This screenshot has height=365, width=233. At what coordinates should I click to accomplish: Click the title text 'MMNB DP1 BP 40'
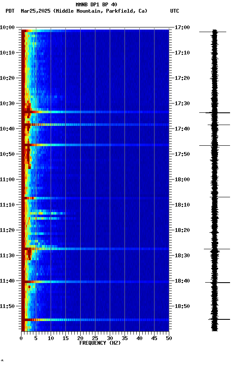(x=96, y=4)
